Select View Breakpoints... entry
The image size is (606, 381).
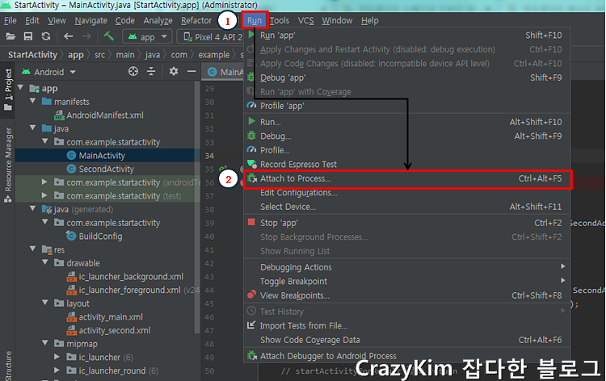pyautogui.click(x=407, y=295)
